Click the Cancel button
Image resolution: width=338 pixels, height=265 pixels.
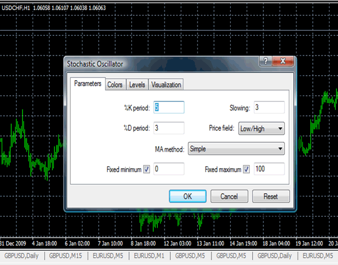229,196
